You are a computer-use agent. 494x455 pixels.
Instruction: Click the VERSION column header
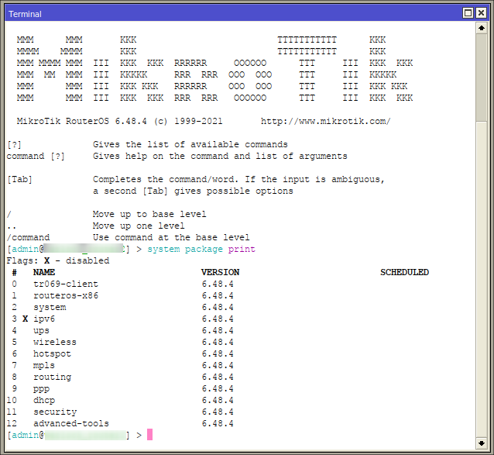[220, 272]
